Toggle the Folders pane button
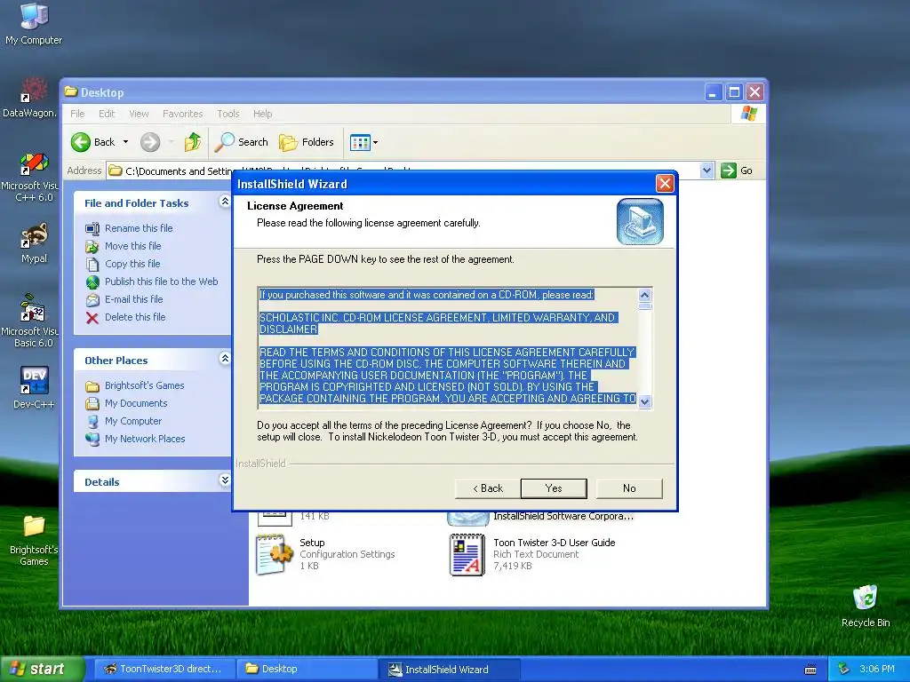Screen dimensions: 910x682 click(x=307, y=142)
